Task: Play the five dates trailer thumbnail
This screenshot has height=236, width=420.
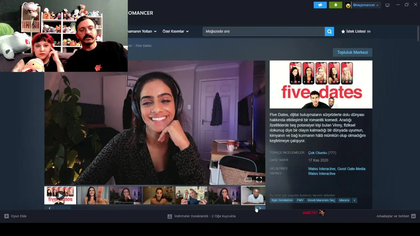Action: coord(60,195)
